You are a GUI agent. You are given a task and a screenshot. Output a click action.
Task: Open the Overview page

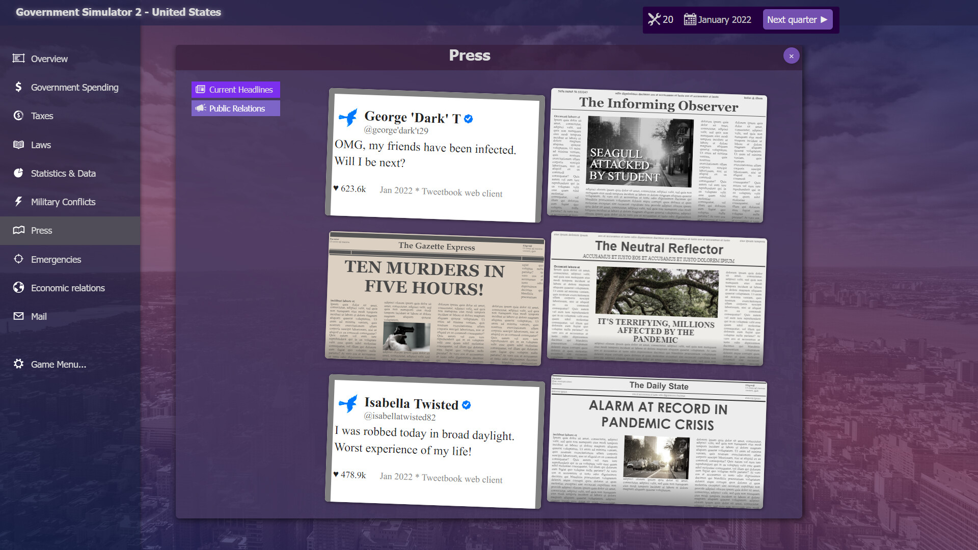(49, 59)
